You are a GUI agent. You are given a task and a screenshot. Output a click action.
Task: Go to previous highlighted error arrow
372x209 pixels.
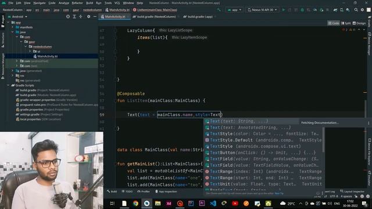359,30
